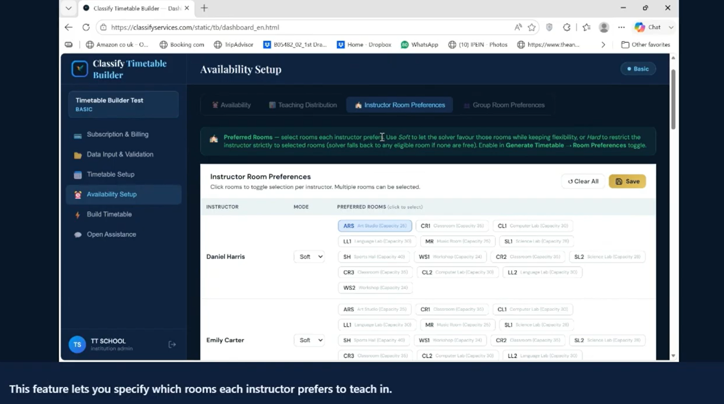724x404 pixels.
Task: Click the Open Assistance chat bubble icon
Action: (x=78, y=235)
